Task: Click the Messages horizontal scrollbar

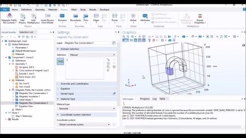Action: (x=183, y=127)
